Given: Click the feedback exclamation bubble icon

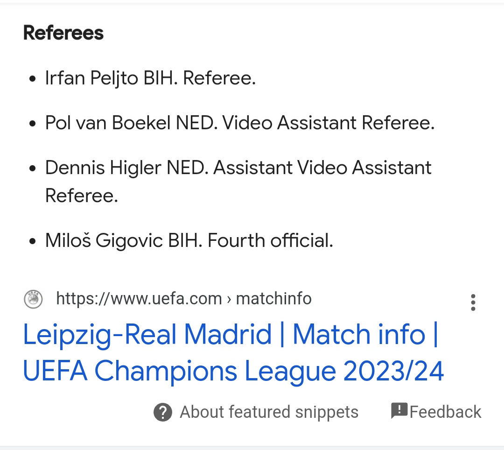Looking at the screenshot, I should pos(399,410).
